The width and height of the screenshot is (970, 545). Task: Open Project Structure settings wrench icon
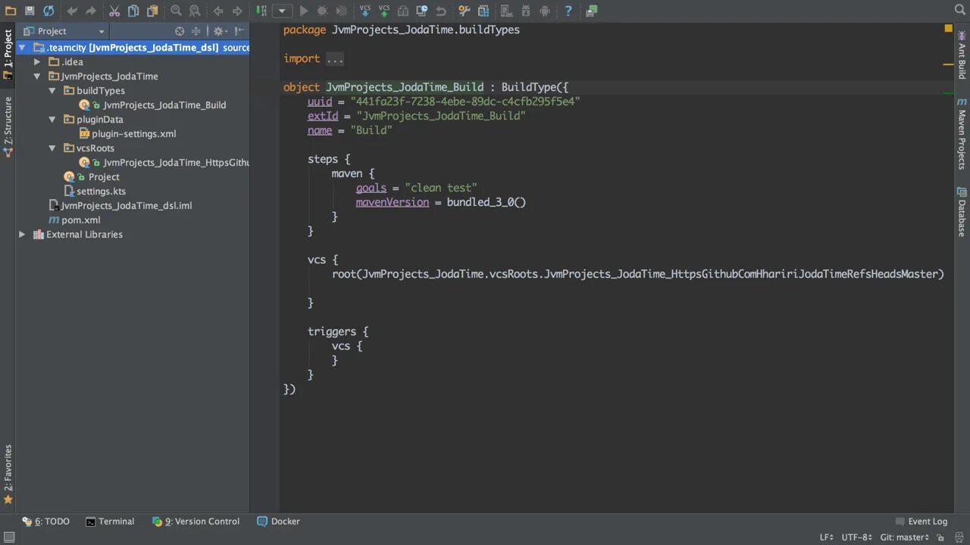point(464,11)
